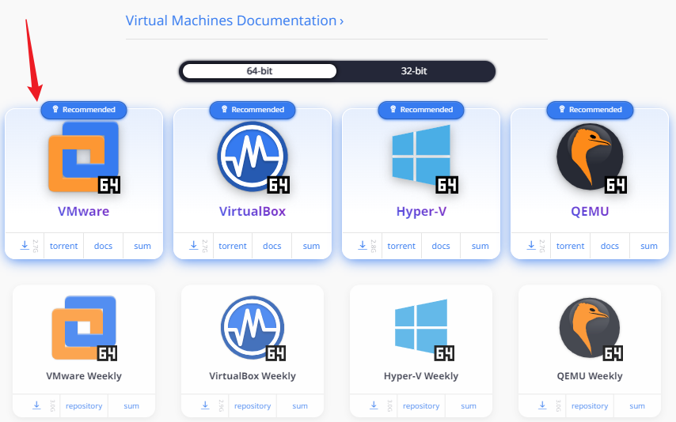
Task: Select the QEMU Weekly title
Action: coord(590,376)
